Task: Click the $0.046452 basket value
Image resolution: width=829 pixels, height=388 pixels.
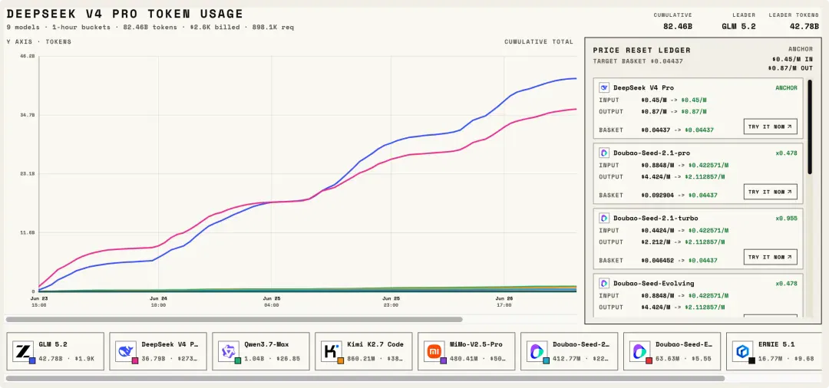Action: (x=658, y=260)
